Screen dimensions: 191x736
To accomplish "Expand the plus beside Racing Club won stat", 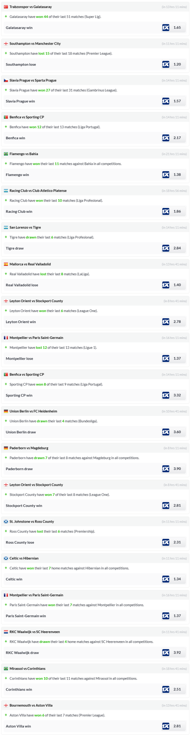I will pos(6,200).
